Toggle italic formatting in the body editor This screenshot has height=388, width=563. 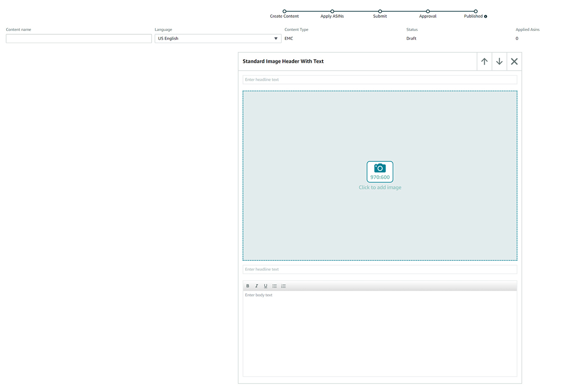[257, 286]
